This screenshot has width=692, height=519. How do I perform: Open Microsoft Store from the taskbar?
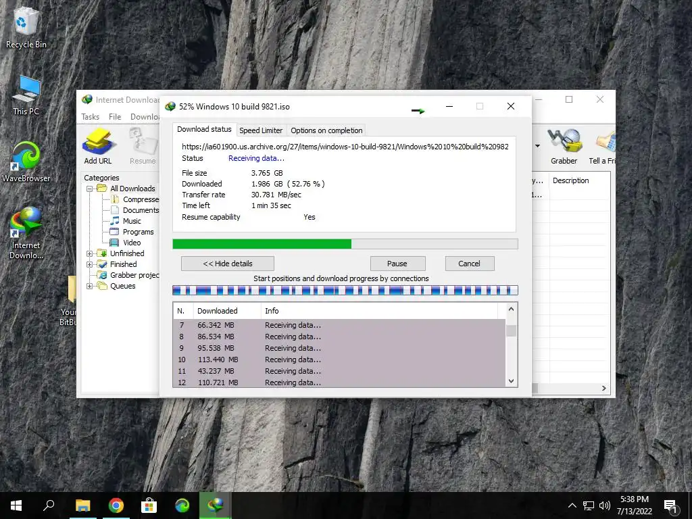pos(149,505)
